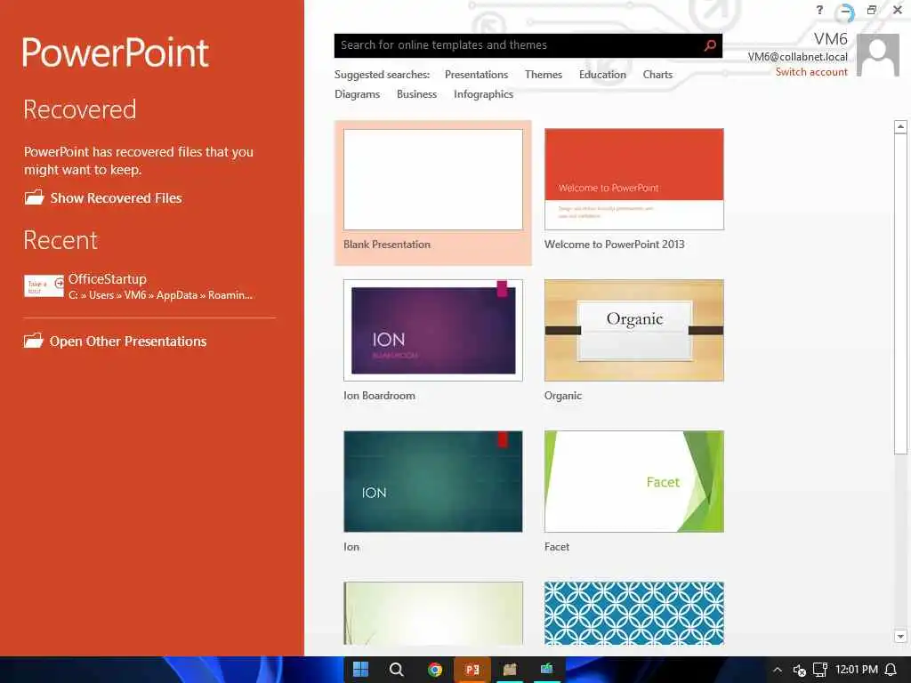The width and height of the screenshot is (911, 683).
Task: Click the taskbar app next to File Explorer
Action: tap(547, 669)
